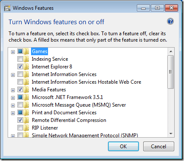Click the Remote Differential Compression folder icon
The height and width of the screenshot is (161, 184).
(x=26, y=120)
